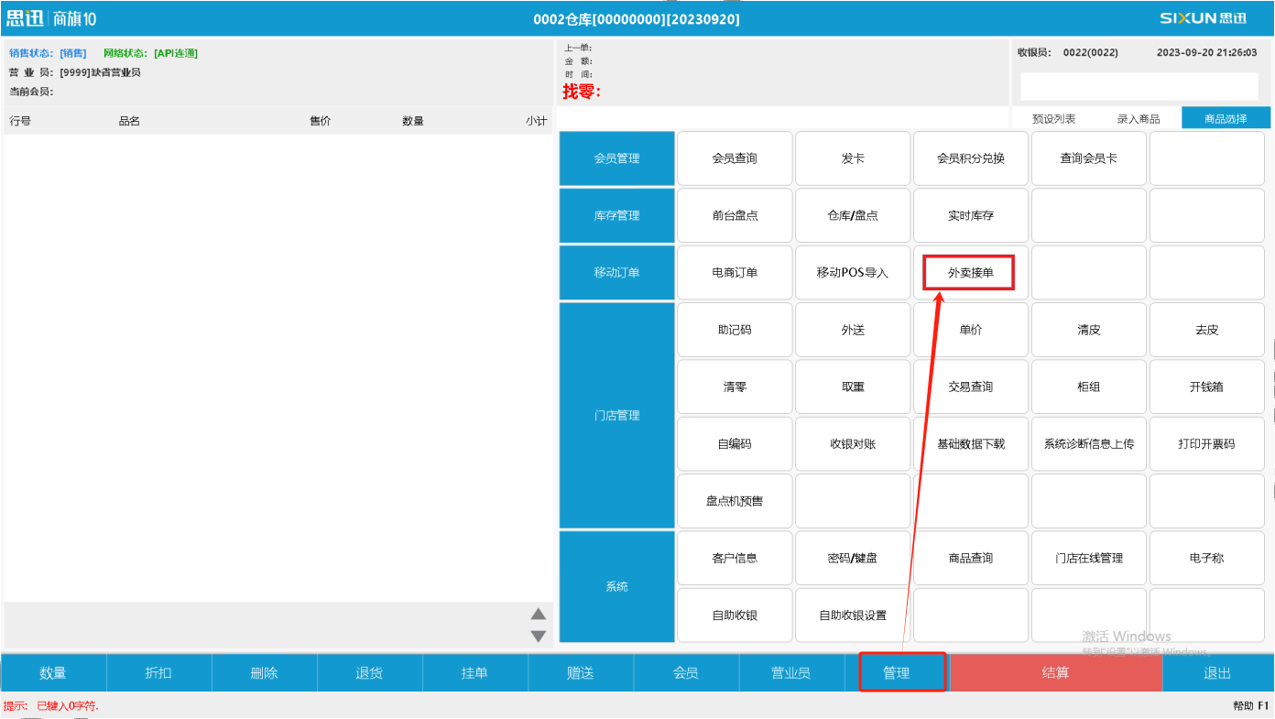Image resolution: width=1275 pixels, height=719 pixels.
Task: Open the 门店管理 category
Action: [x=616, y=415]
